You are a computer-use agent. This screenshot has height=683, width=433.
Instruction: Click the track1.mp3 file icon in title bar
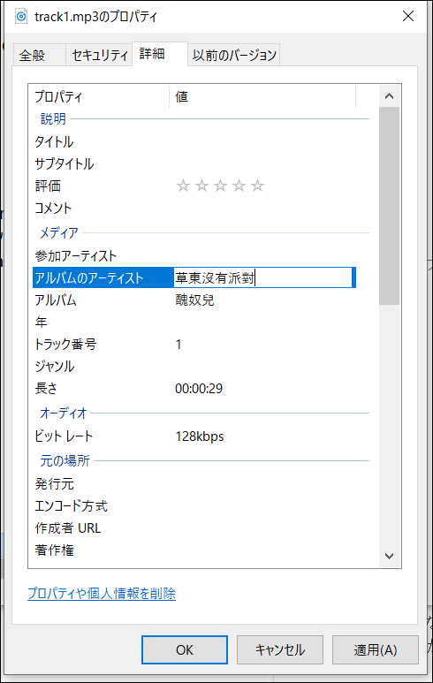tap(21, 17)
